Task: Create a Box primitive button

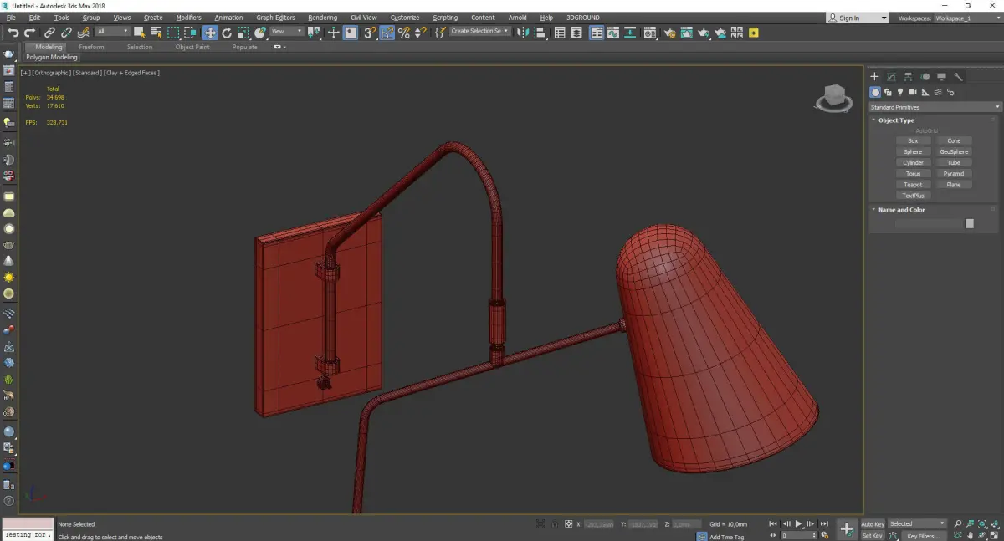Action: coord(913,140)
